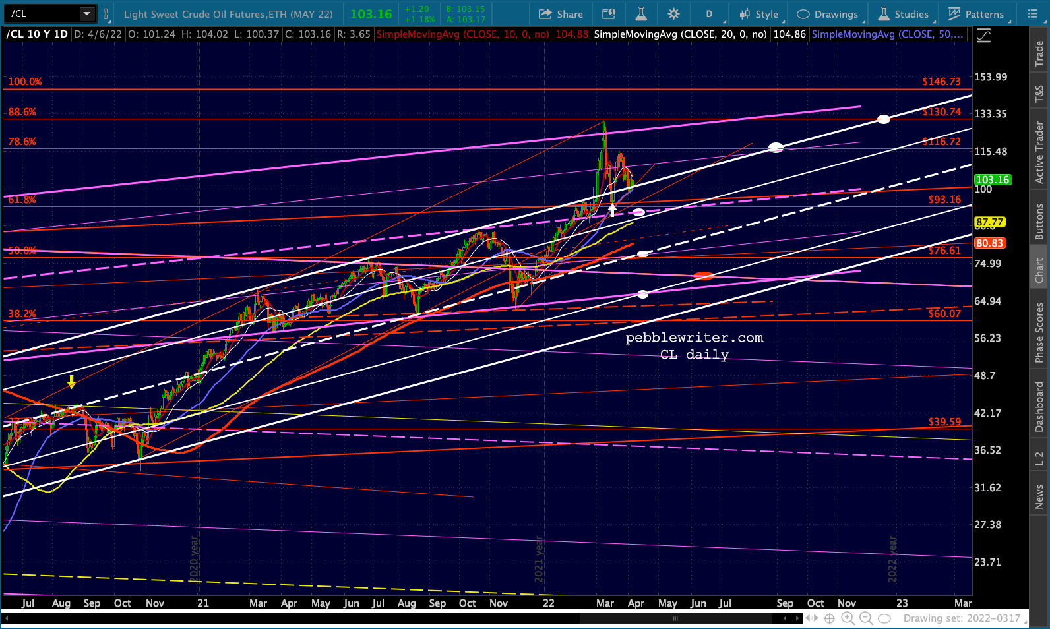
Task: Open the chart settings gear
Action: click(673, 14)
